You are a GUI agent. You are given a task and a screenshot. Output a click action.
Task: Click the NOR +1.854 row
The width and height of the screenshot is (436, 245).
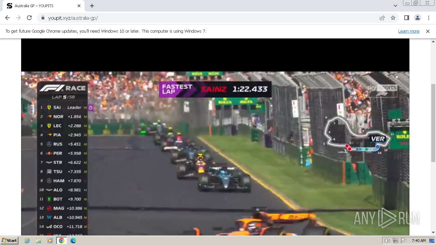coord(63,116)
